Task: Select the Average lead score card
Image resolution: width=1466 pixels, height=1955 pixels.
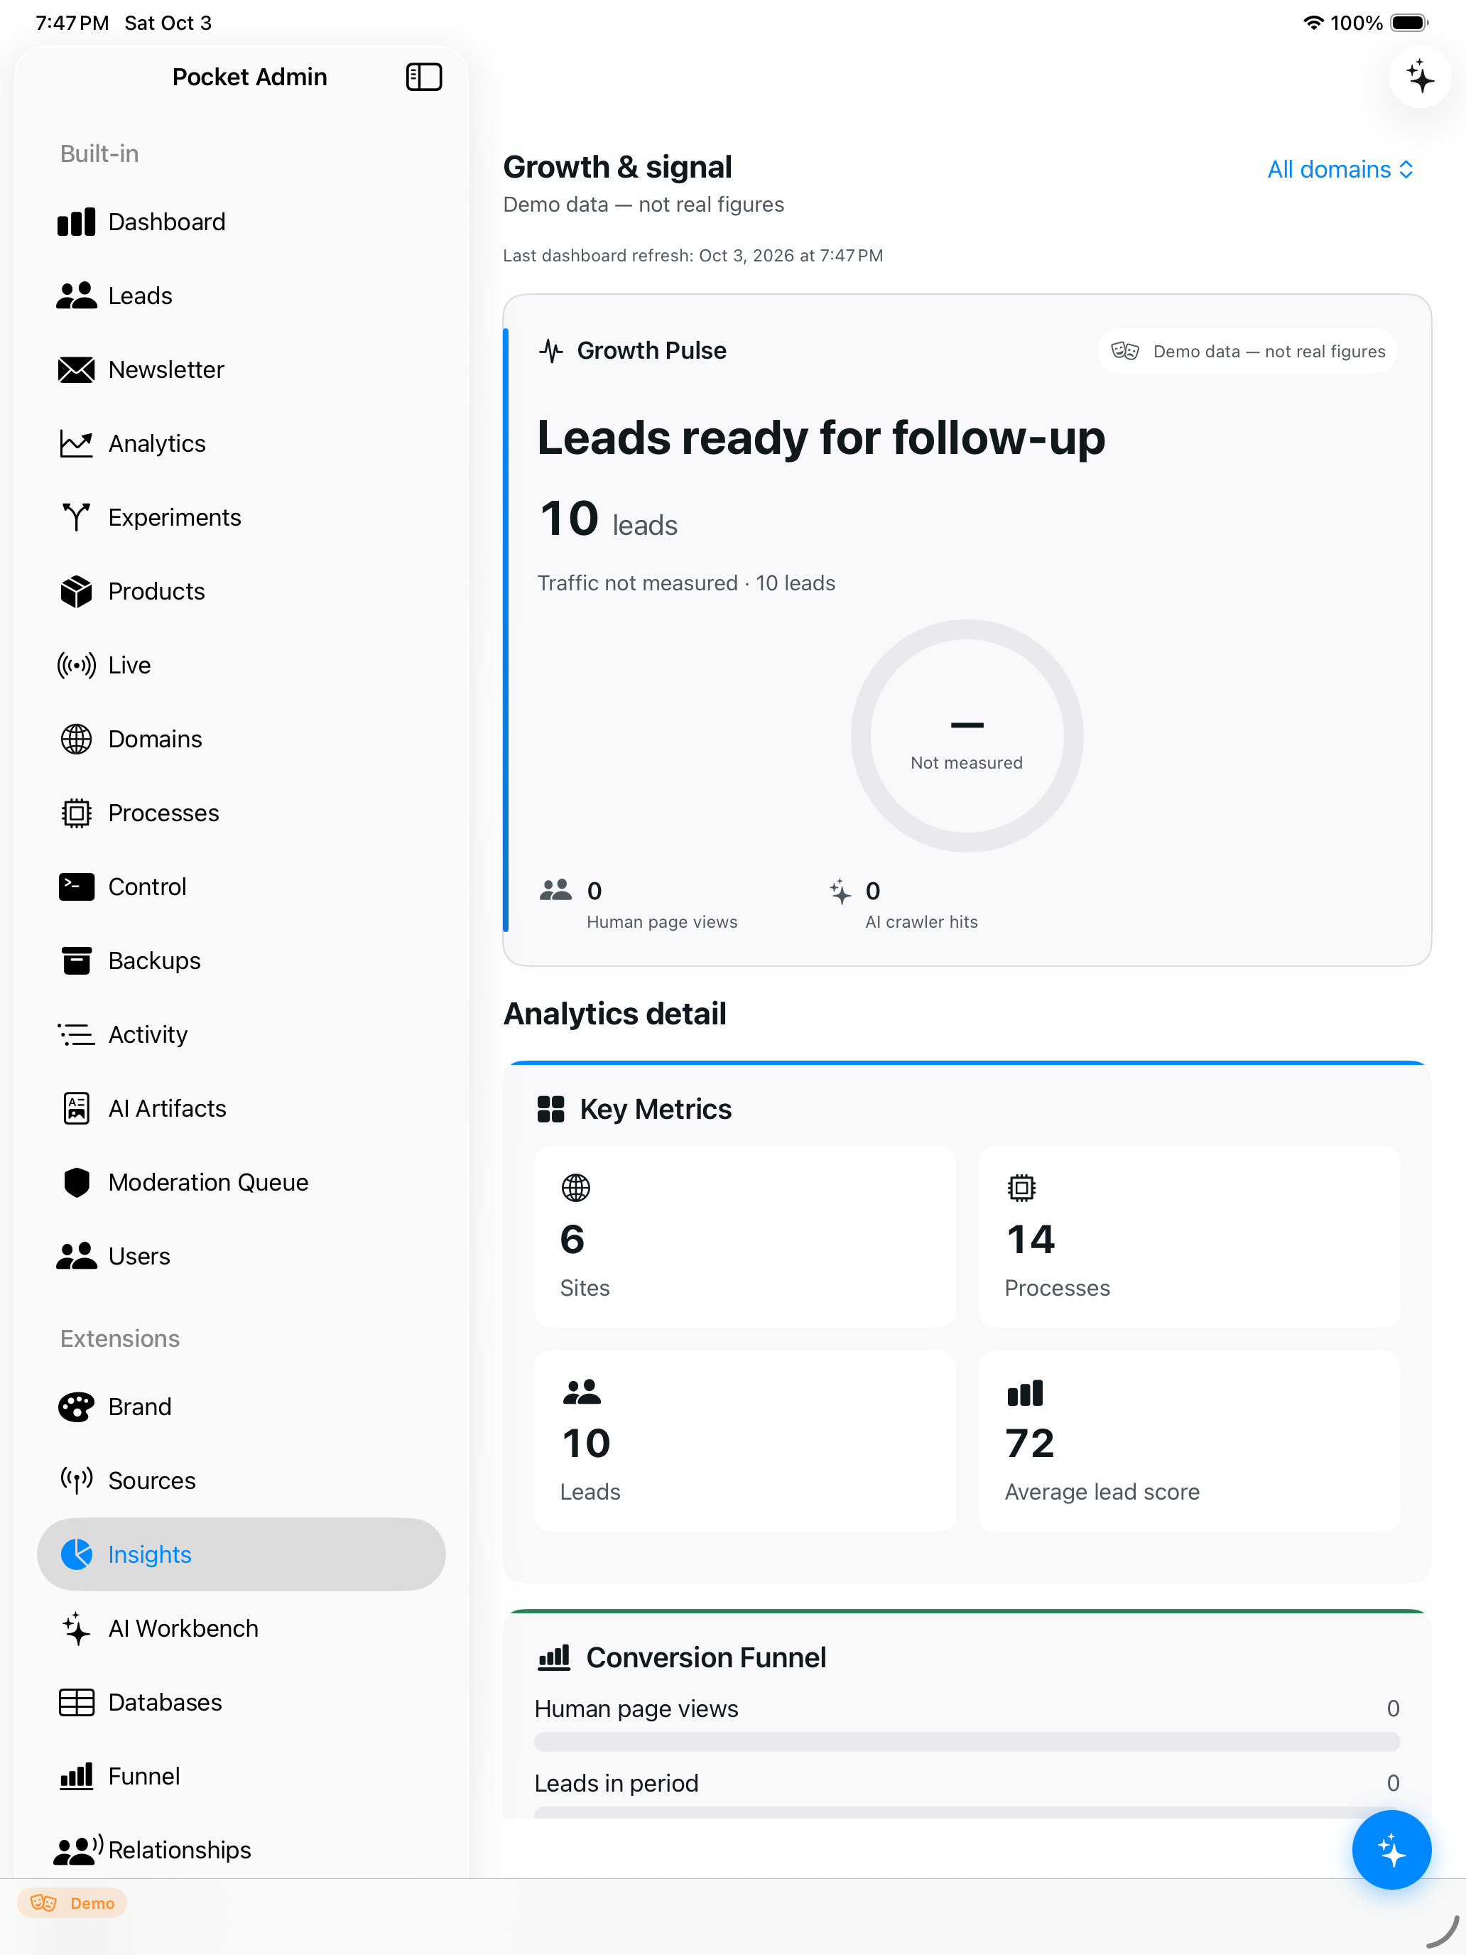Action: (x=1188, y=1441)
